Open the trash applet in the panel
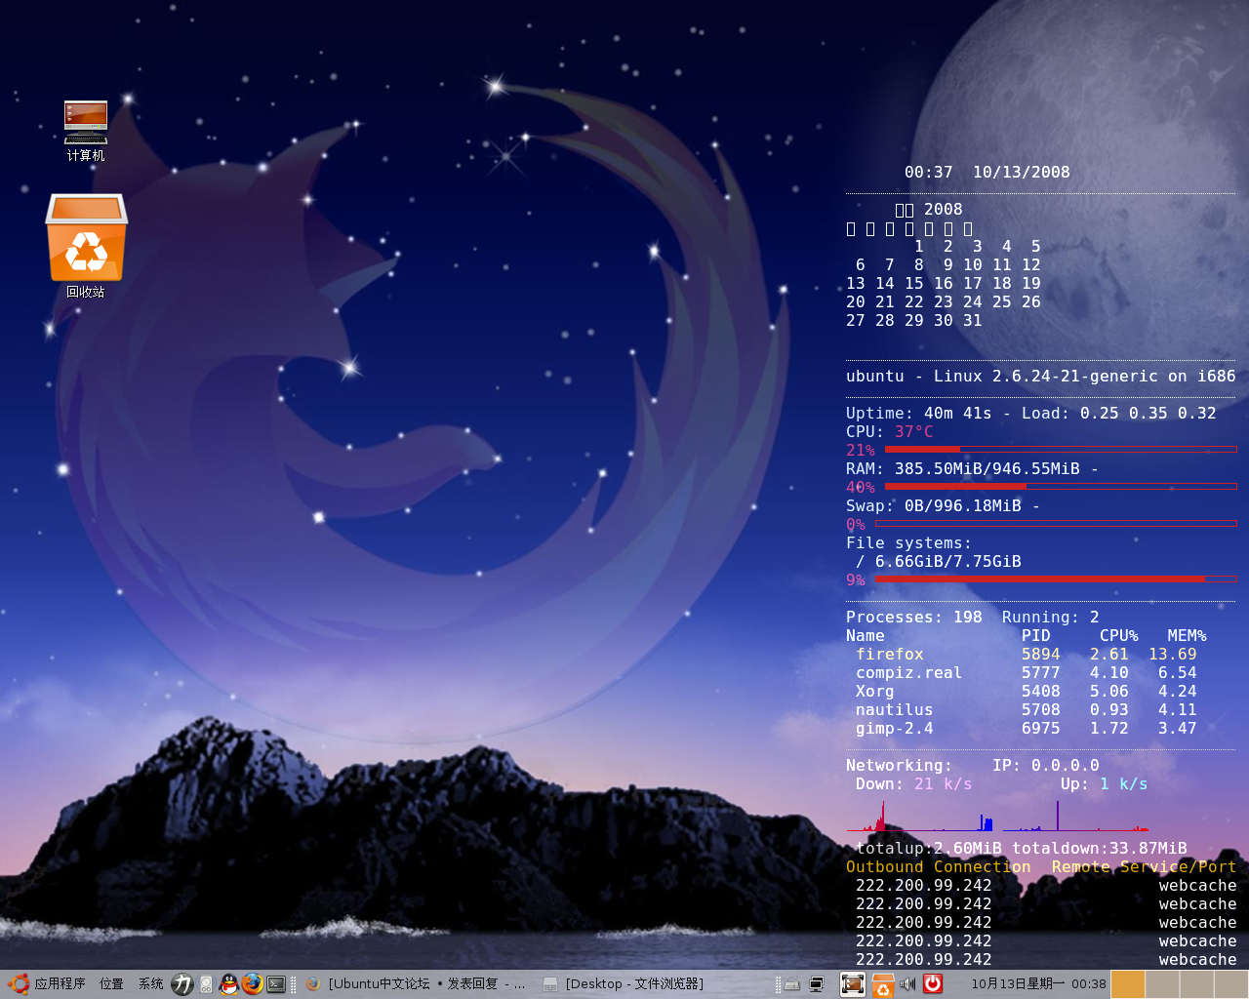The width and height of the screenshot is (1249, 999). [883, 984]
